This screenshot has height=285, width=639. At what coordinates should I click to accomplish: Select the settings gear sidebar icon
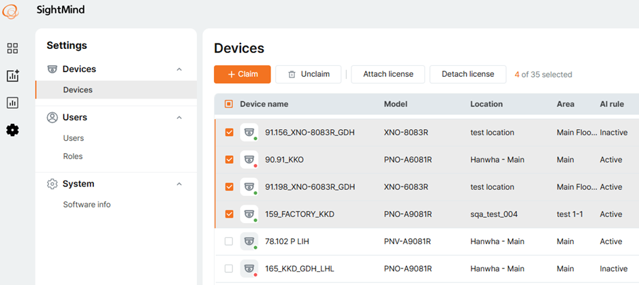pyautogui.click(x=13, y=130)
